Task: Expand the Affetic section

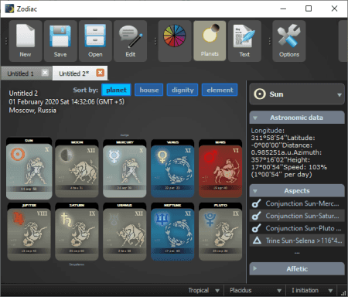Action: (297, 268)
